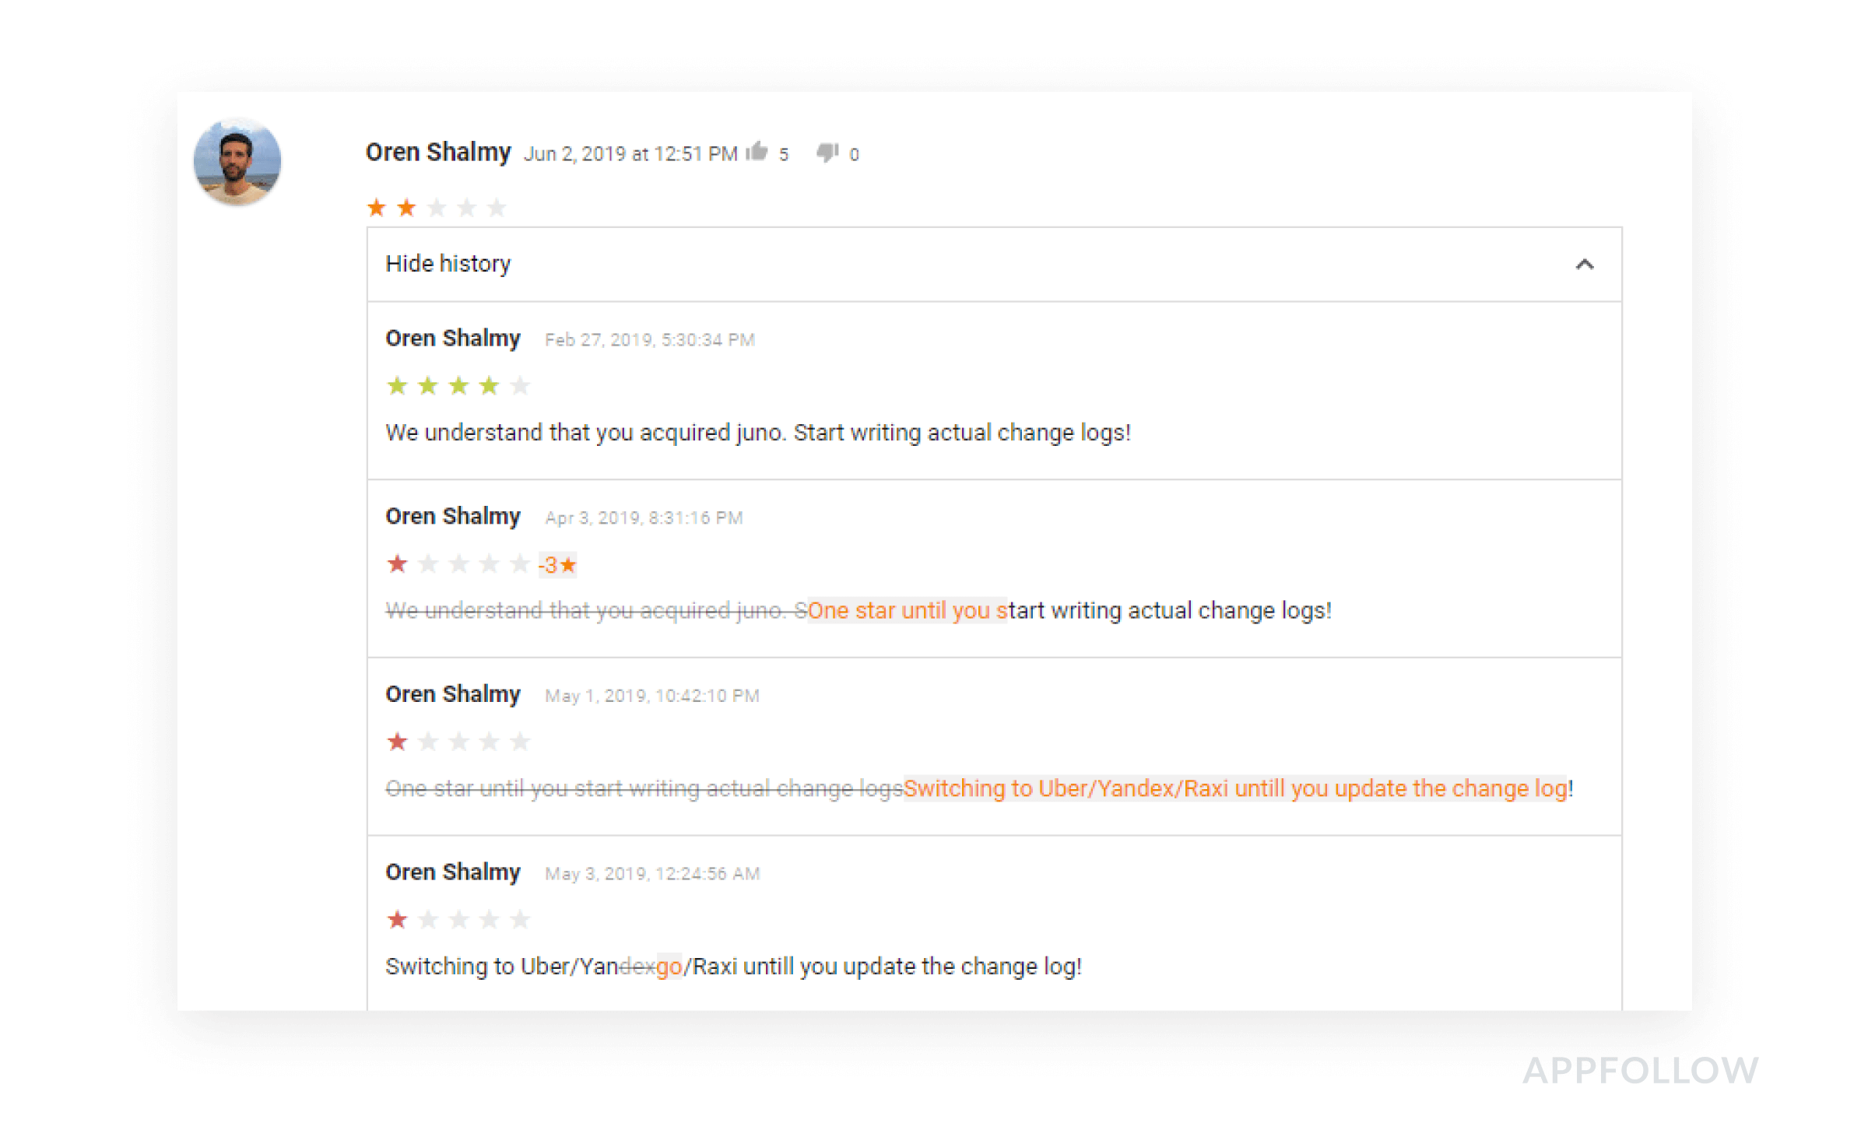Collapse history with the chevron arrow

1584,265
